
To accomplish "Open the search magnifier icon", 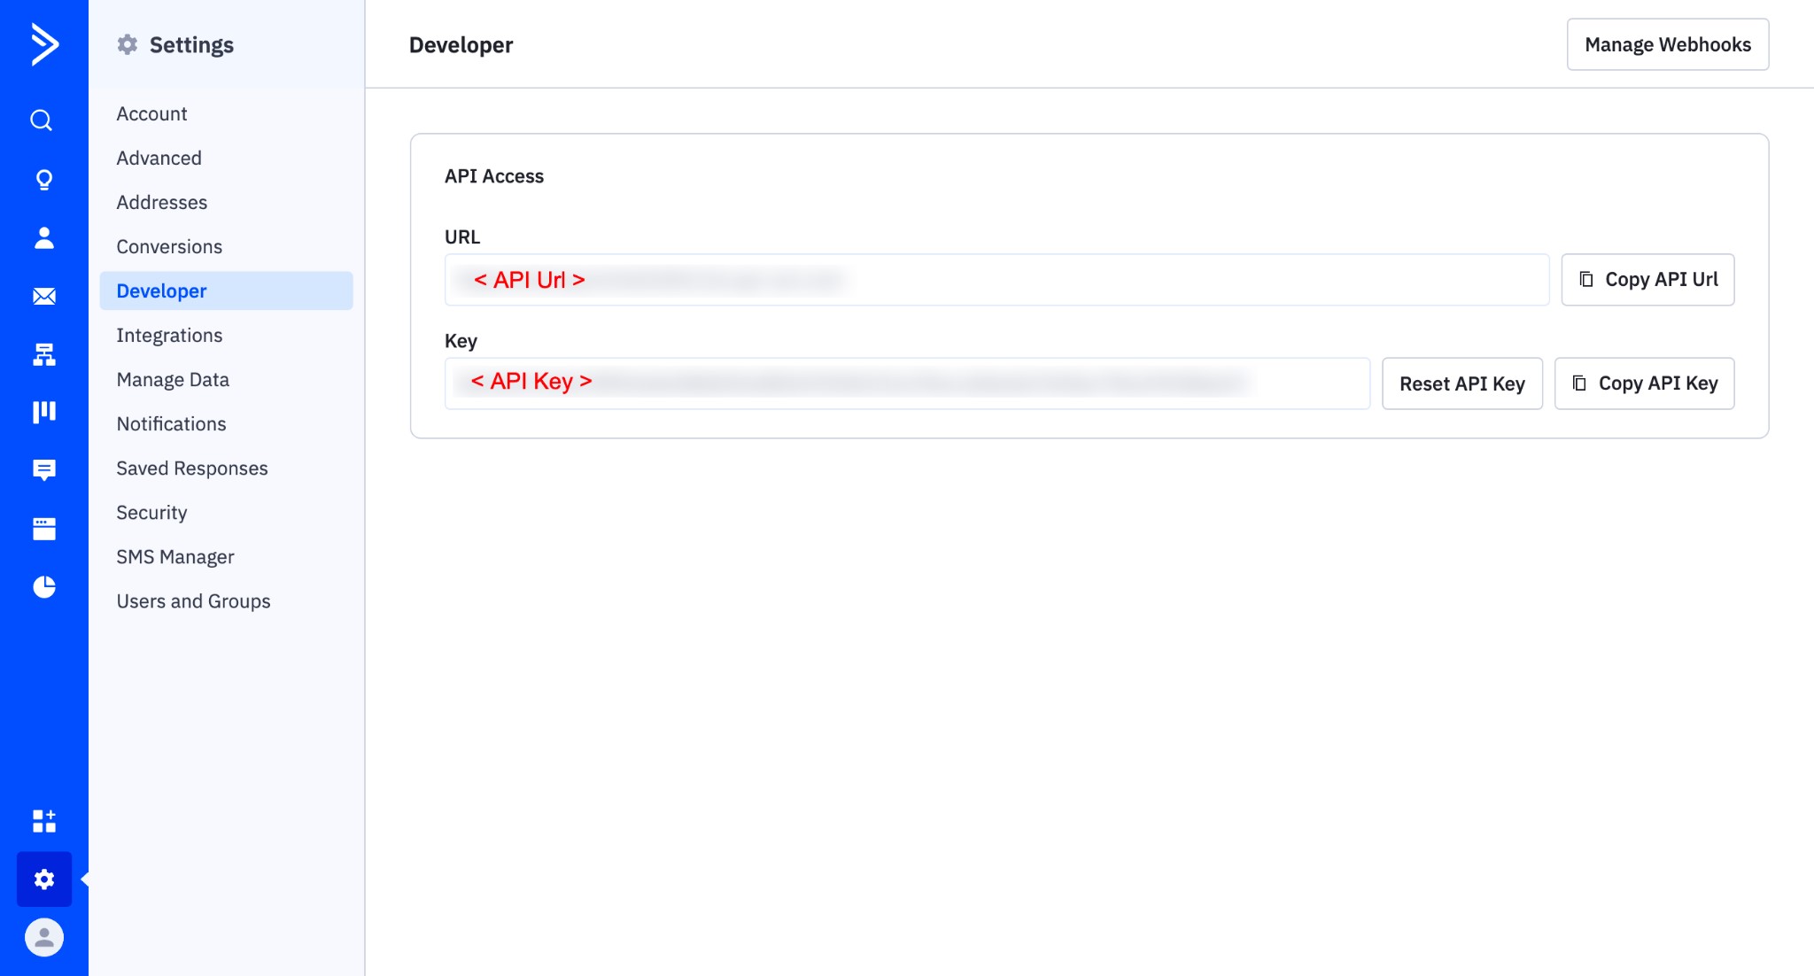I will 42,120.
